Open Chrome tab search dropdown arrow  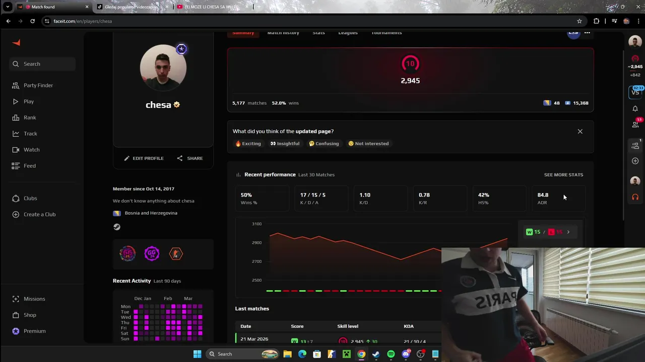(8, 7)
